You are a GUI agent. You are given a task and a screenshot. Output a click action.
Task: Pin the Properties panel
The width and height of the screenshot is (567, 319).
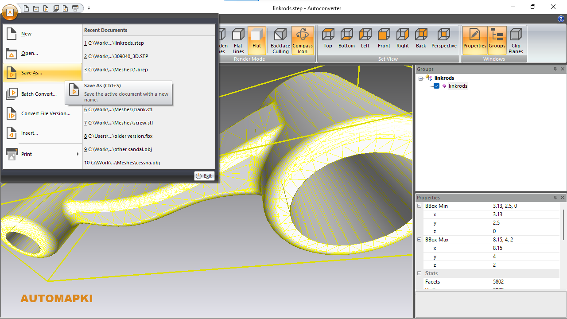point(555,198)
